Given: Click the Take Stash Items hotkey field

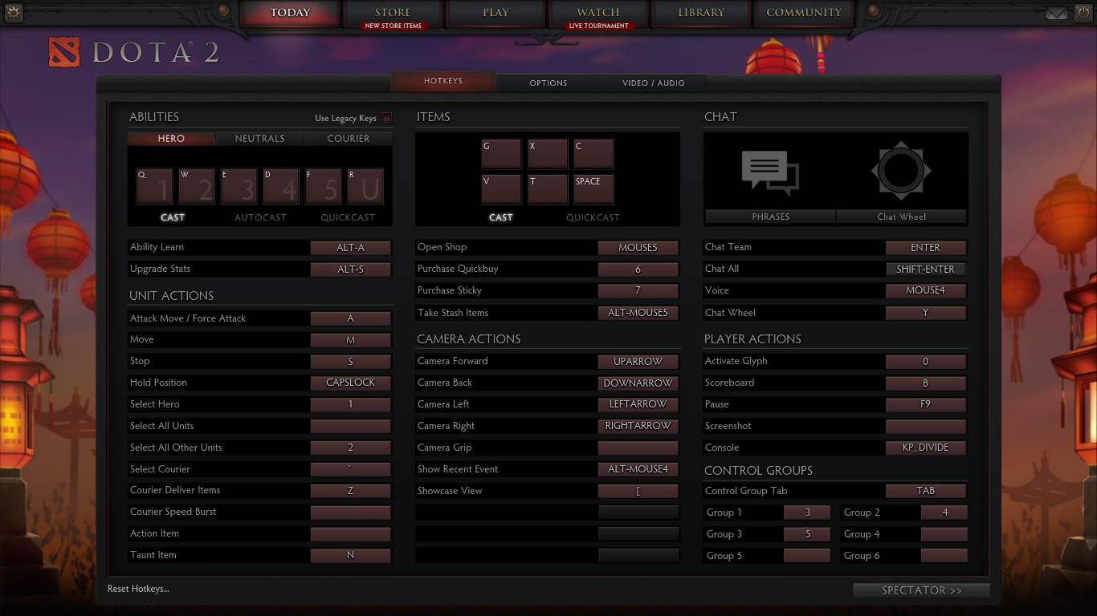Looking at the screenshot, I should pyautogui.click(x=638, y=313).
